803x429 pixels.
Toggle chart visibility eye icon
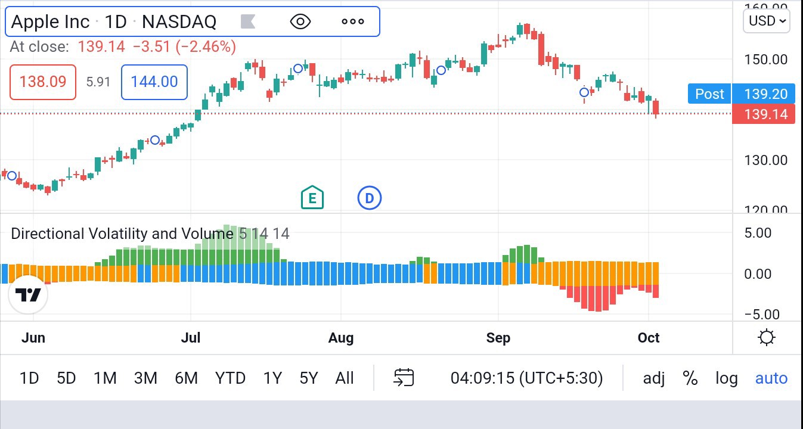(x=300, y=22)
